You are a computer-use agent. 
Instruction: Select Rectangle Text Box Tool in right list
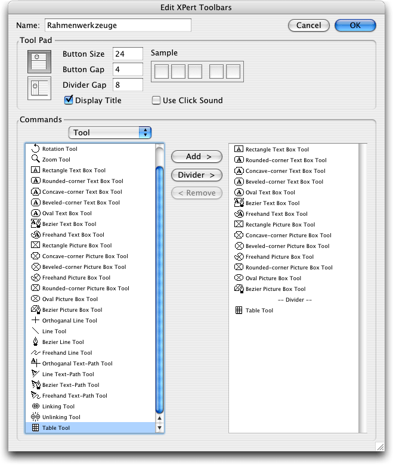293,150
